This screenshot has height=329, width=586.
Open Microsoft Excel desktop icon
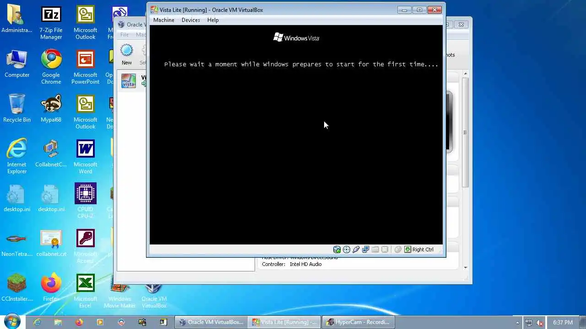[x=85, y=291]
